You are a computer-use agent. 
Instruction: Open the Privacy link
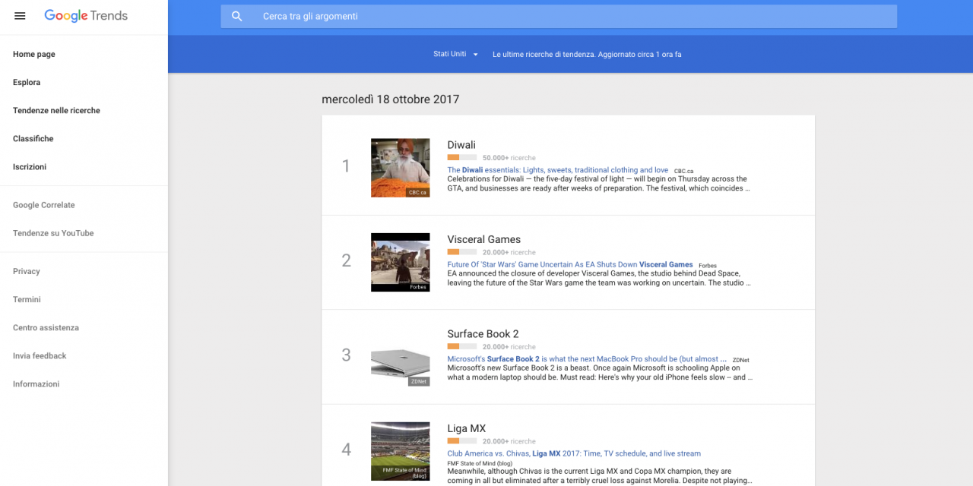27,271
